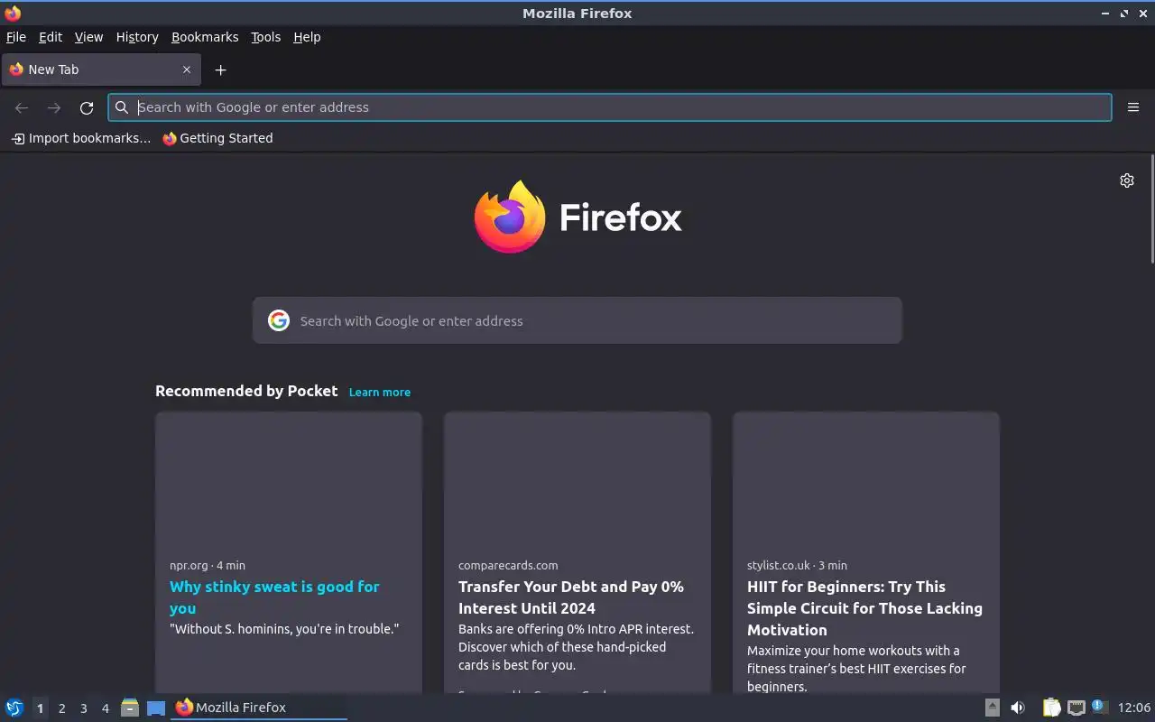Open the Bookmarks menu
The height and width of the screenshot is (722, 1155).
[x=205, y=37]
